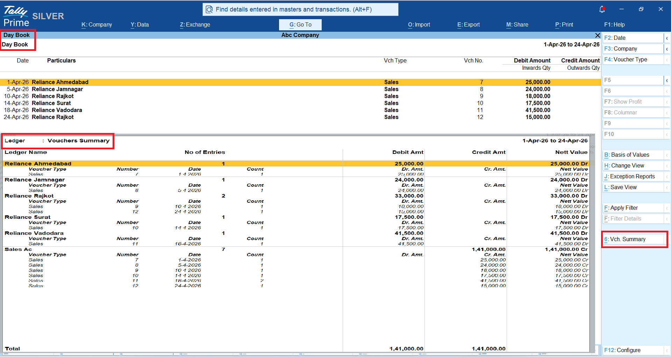Open J: Exception Reports
Image resolution: width=671 pixels, height=357 pixels.
pyautogui.click(x=633, y=177)
